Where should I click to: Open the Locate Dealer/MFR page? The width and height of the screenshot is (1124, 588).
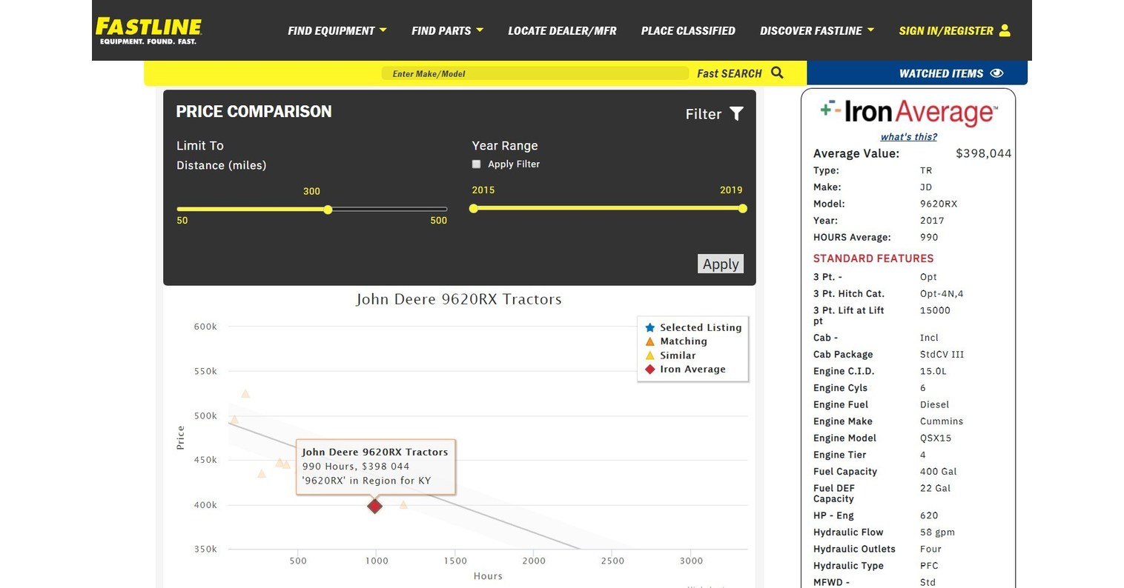562,30
